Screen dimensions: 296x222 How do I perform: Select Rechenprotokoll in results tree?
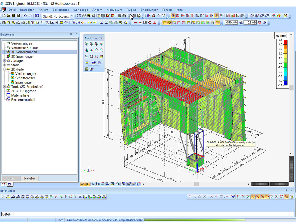[x=23, y=100]
